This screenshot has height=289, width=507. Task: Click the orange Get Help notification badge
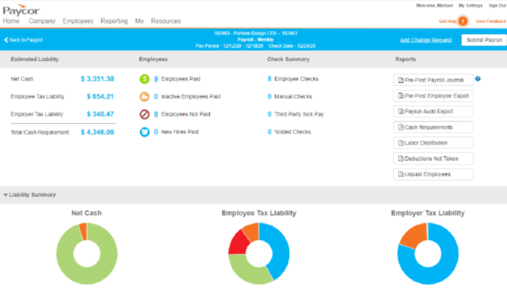(x=463, y=21)
